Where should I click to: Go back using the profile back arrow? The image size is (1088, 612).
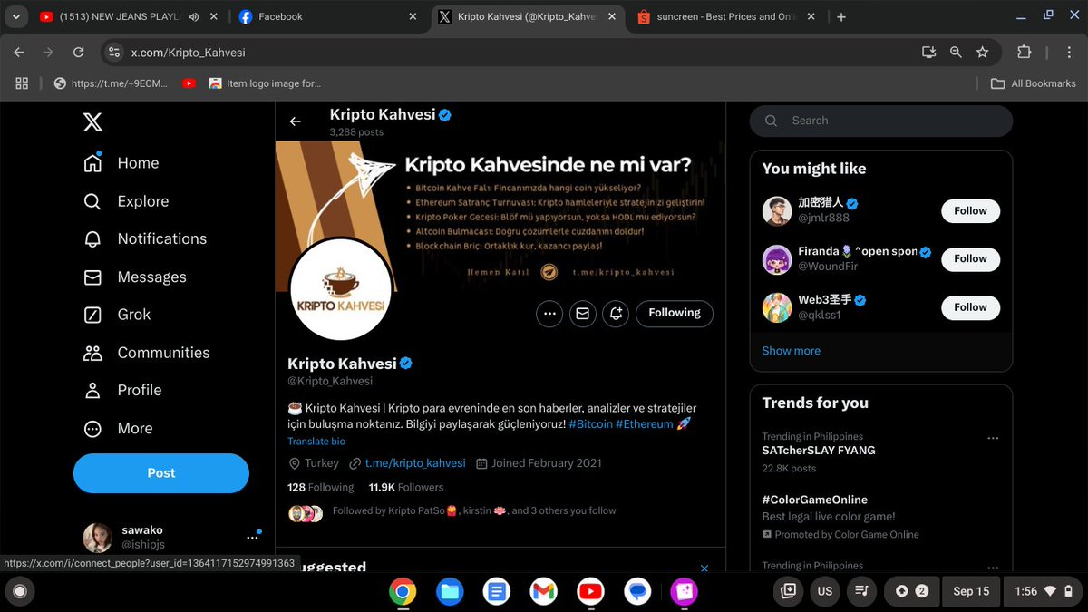coord(296,121)
